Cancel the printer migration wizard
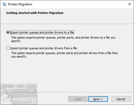The height and width of the screenshot is (105, 134). point(121,99)
